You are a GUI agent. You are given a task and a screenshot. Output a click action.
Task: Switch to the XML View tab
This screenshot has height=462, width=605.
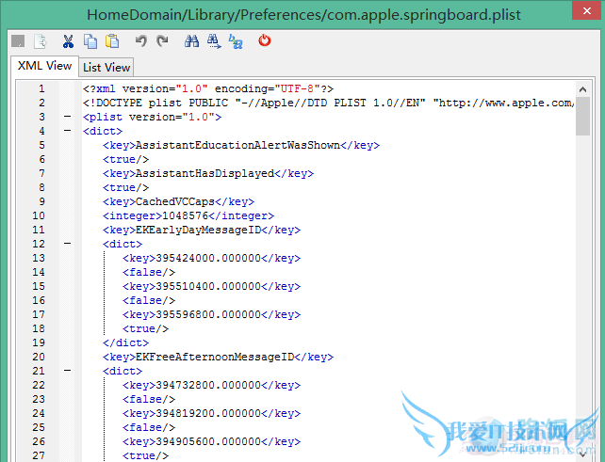pos(44,66)
